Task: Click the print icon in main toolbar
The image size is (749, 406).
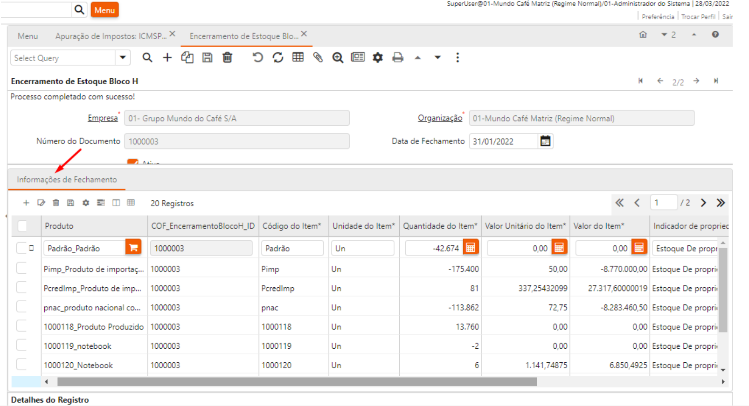Action: tap(397, 58)
